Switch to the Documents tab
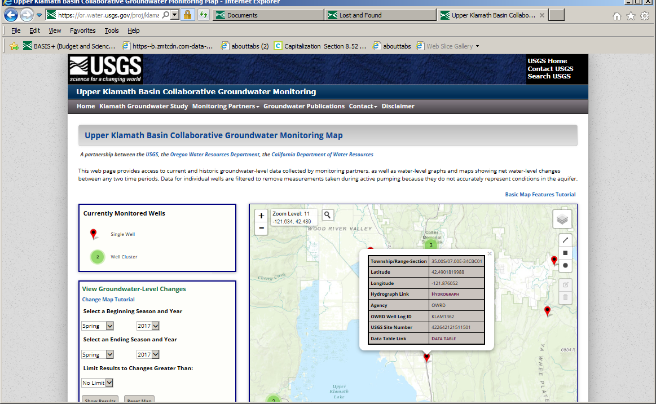This screenshot has height=404, width=656. pyautogui.click(x=268, y=15)
